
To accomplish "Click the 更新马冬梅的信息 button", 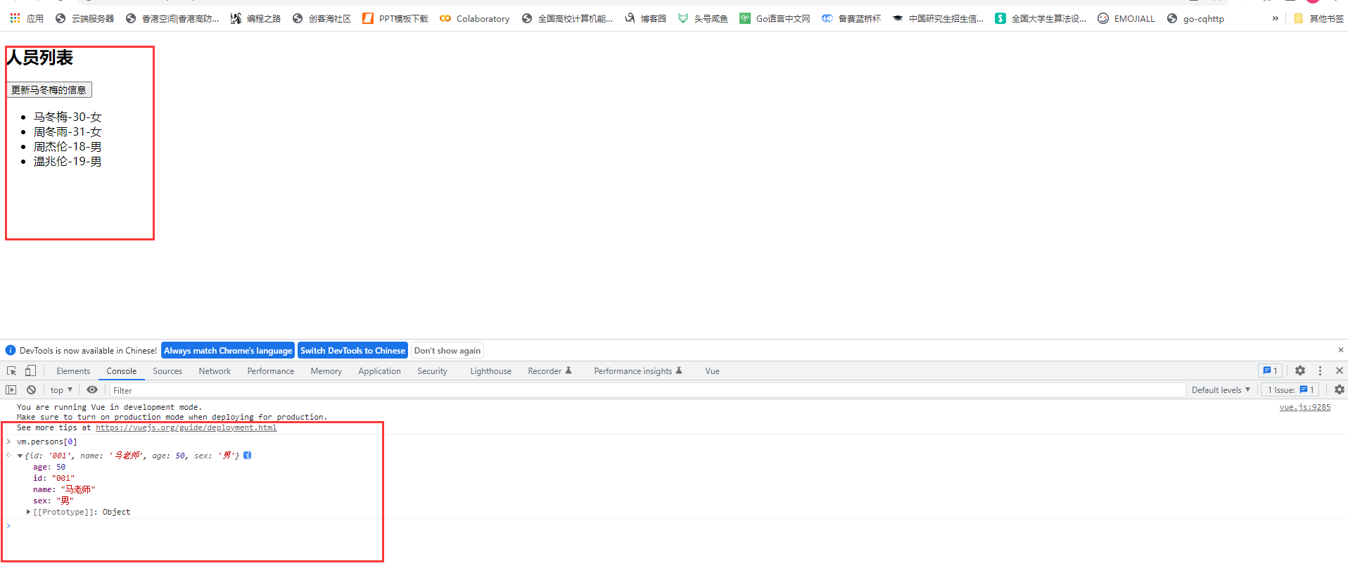I will (x=49, y=90).
